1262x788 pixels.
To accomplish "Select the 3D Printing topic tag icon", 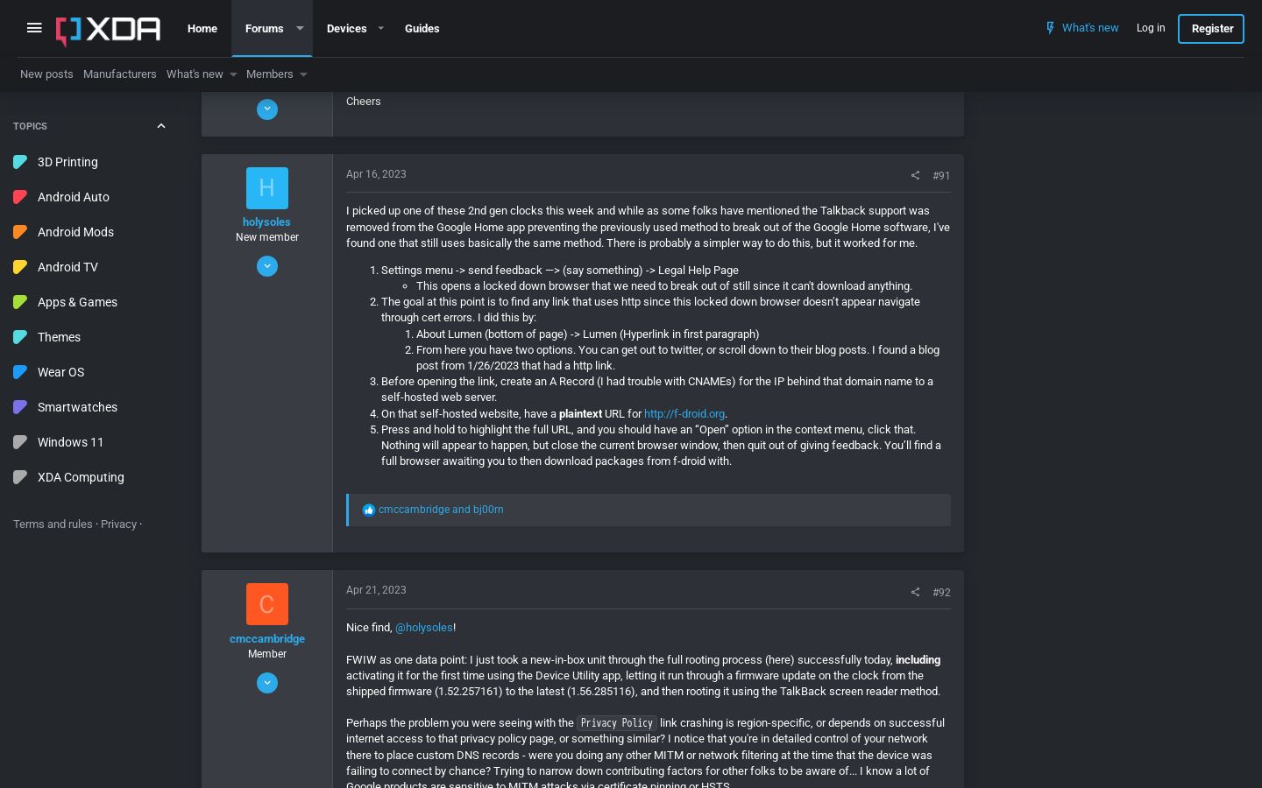I will pyautogui.click(x=21, y=162).
